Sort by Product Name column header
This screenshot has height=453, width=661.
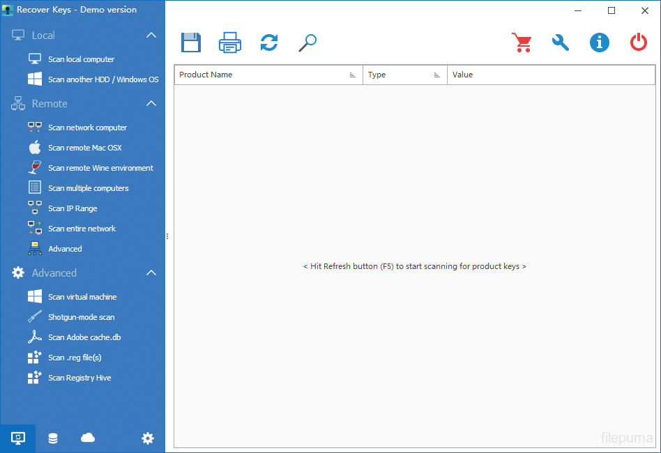(x=206, y=75)
